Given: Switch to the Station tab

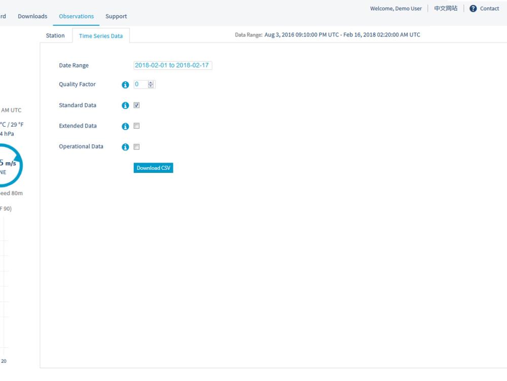Looking at the screenshot, I should pos(55,35).
